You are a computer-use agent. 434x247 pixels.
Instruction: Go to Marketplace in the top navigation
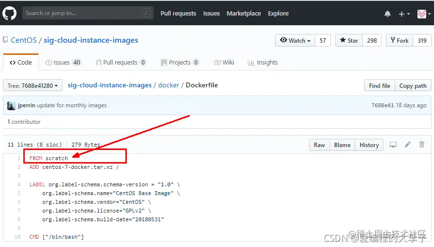pos(243,13)
